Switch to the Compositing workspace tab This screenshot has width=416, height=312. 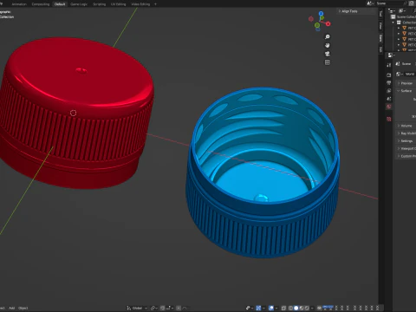pos(41,4)
